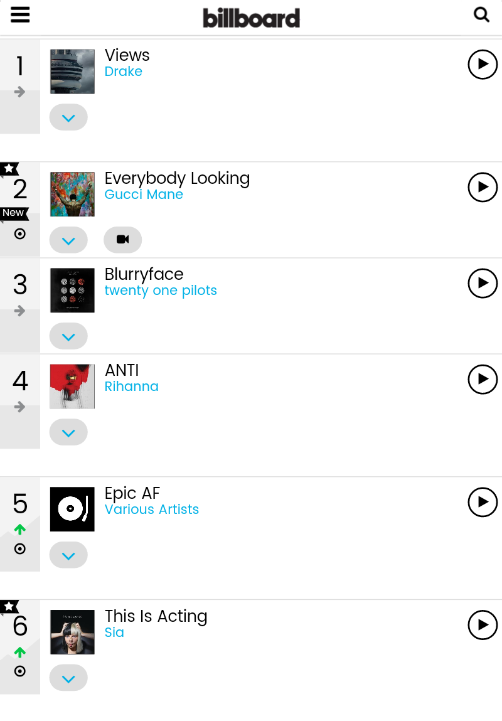This screenshot has height=721, width=502.
Task: Play Views by Drake
Action: [483, 64]
